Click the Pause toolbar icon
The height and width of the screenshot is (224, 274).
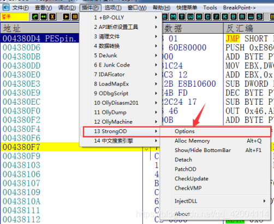(75, 17)
